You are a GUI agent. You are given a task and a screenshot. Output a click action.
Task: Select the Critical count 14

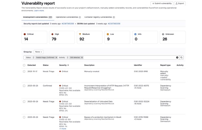point(26,39)
